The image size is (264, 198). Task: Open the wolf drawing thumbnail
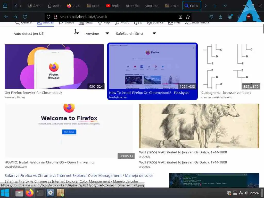(199, 126)
